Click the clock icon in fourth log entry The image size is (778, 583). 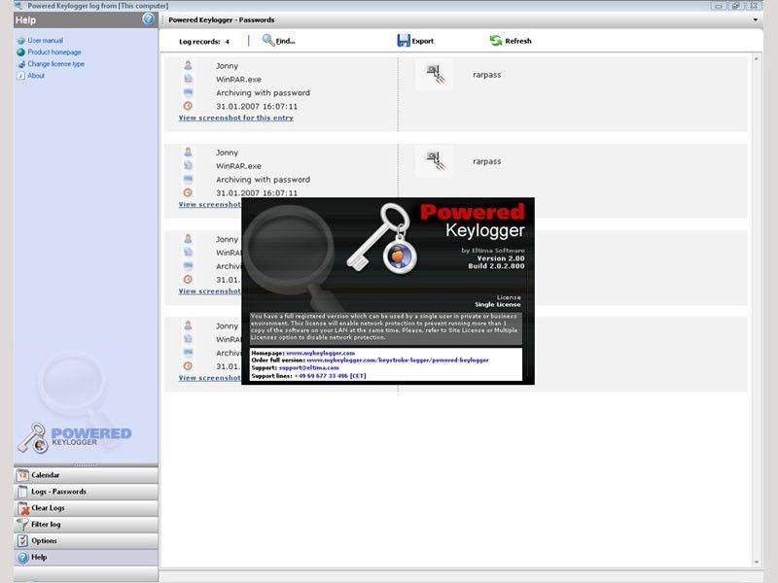tap(188, 366)
